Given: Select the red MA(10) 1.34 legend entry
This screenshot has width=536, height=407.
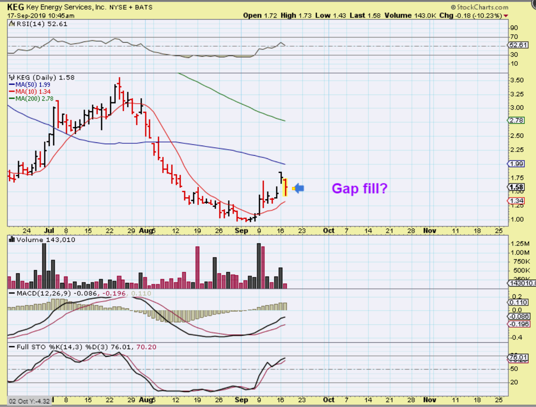Looking at the screenshot, I should pyautogui.click(x=30, y=92).
